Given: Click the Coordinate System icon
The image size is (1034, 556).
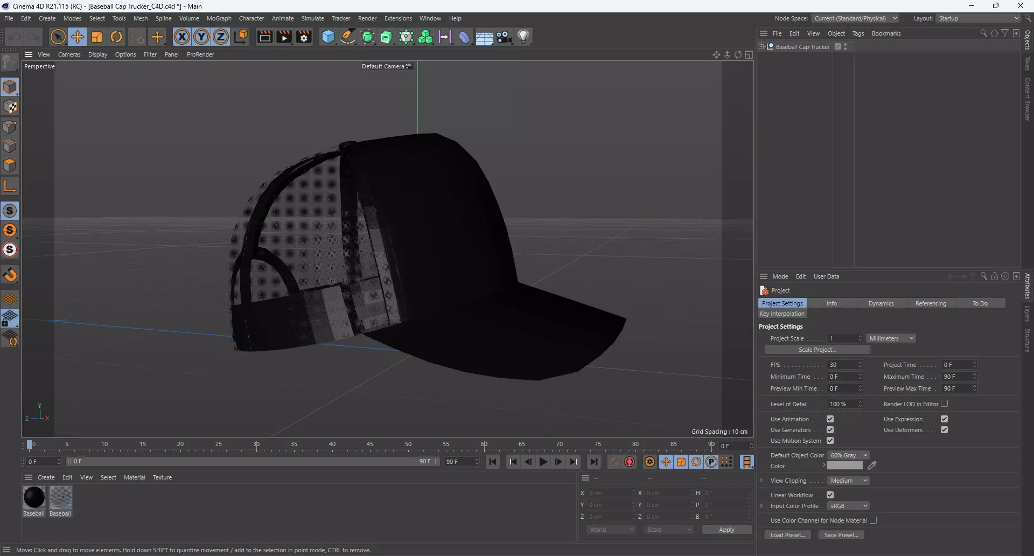Looking at the screenshot, I should (x=241, y=37).
